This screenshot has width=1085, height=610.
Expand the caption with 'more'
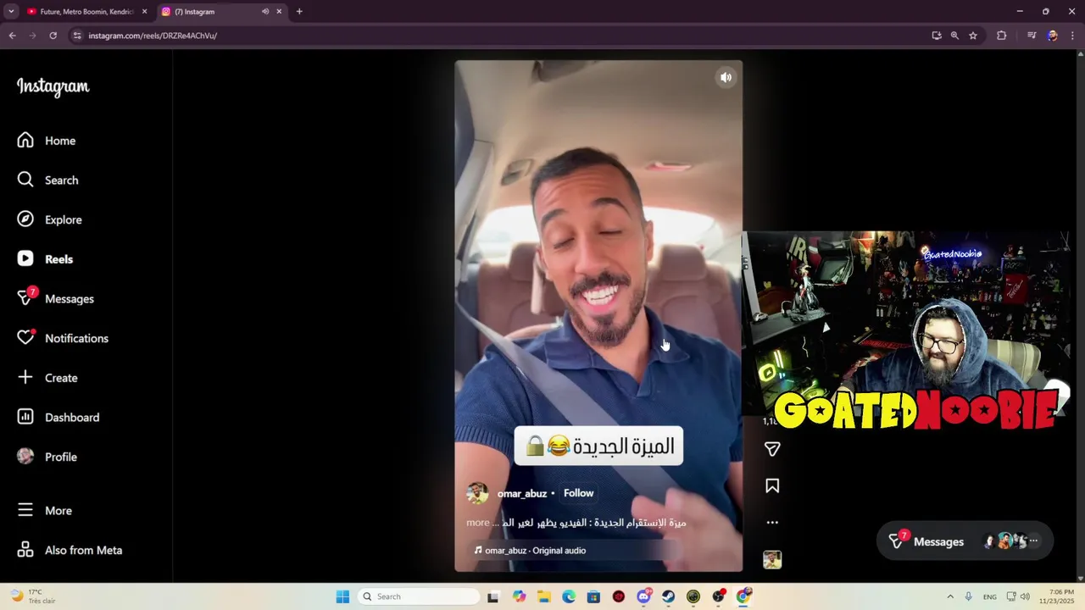pos(477,523)
